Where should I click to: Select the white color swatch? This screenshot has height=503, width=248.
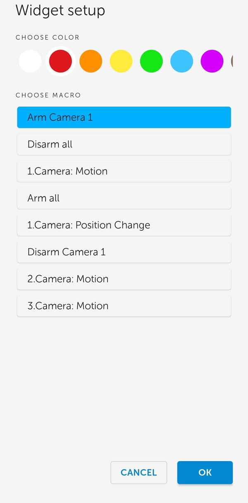coord(30,61)
